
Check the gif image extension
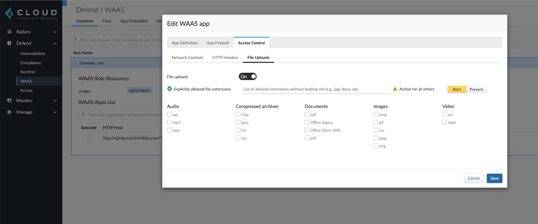pyautogui.click(x=376, y=122)
